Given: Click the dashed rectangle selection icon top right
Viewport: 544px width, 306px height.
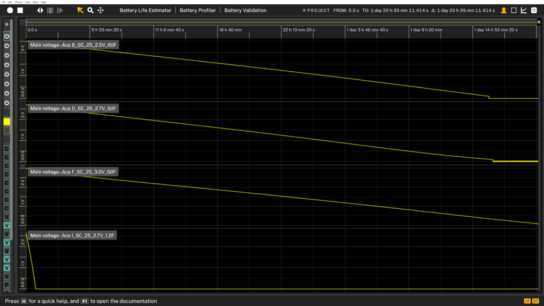Looking at the screenshot, I should (513, 10).
